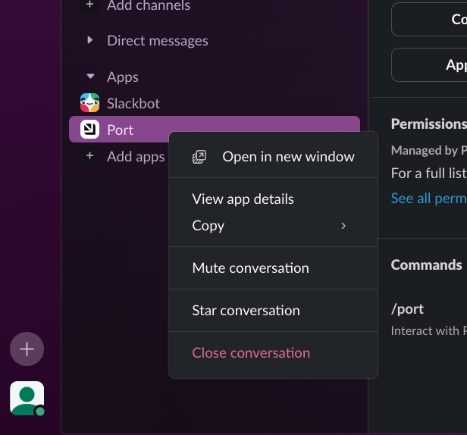Choose Close conversation in the context menu
Viewport: 467px width, 435px height.
[x=251, y=353]
